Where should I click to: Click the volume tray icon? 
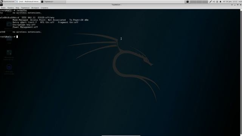(x=214, y=2)
